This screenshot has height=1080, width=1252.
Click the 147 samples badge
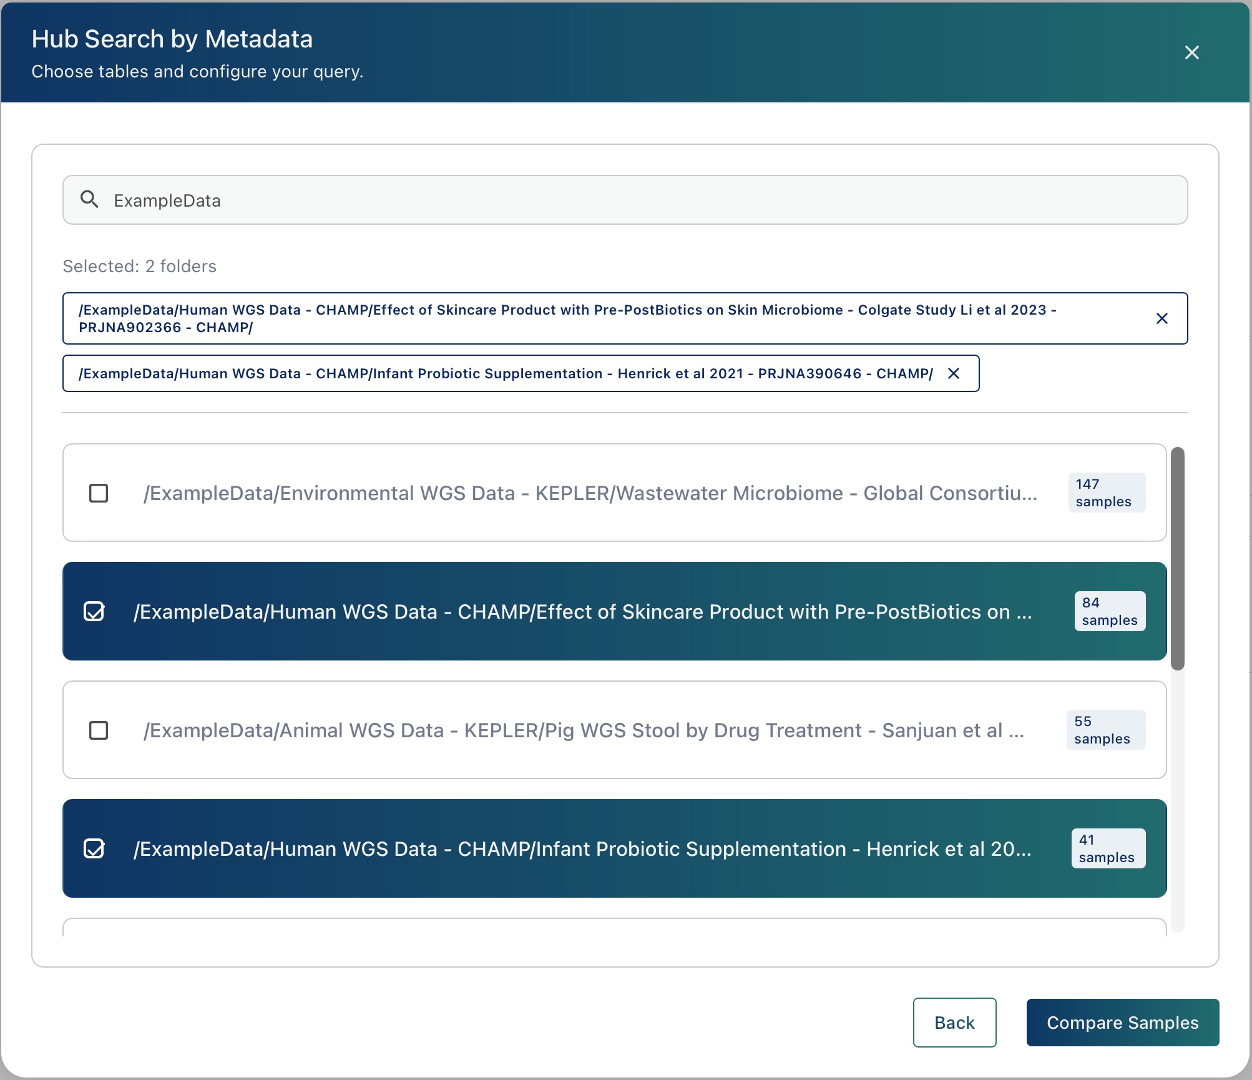pyautogui.click(x=1107, y=493)
